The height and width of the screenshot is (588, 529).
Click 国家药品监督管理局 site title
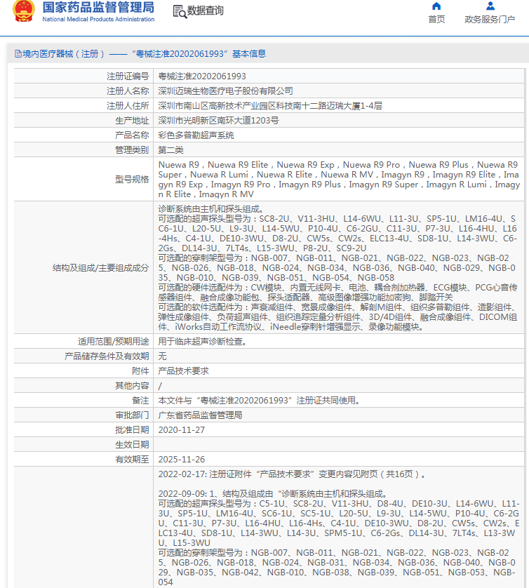click(x=98, y=7)
